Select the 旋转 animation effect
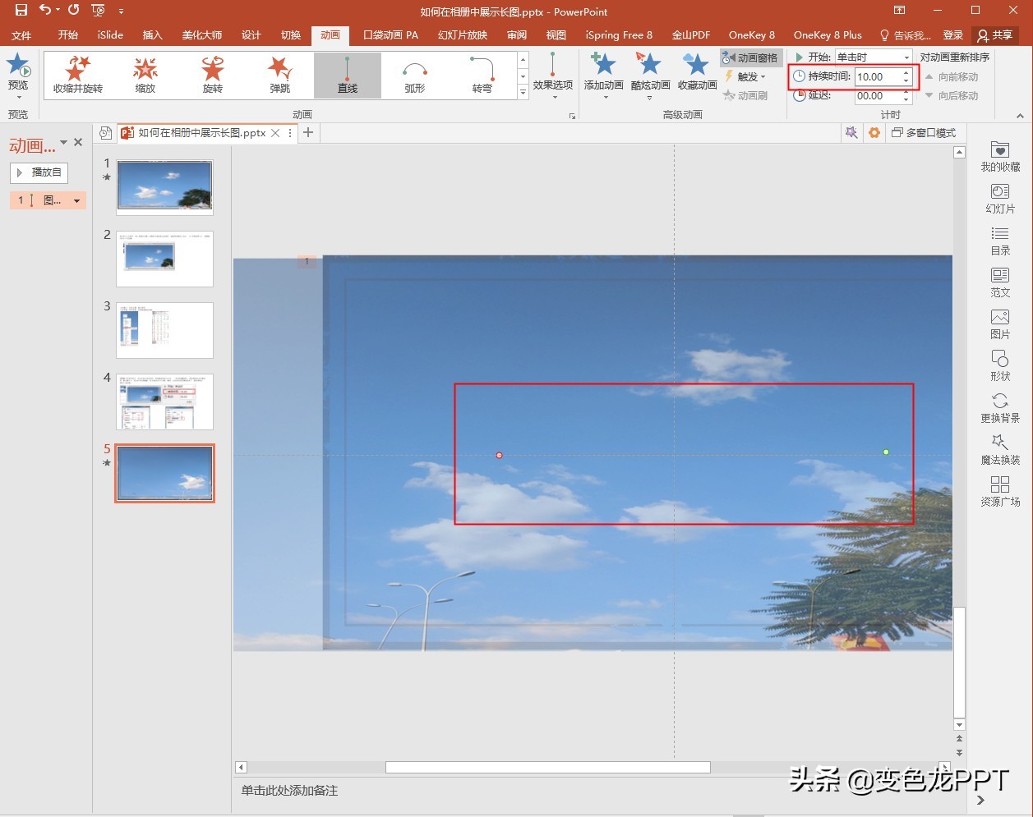The width and height of the screenshot is (1033, 817). tap(213, 76)
